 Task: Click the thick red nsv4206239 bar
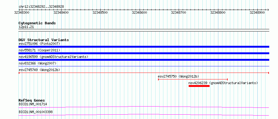tap(199, 86)
